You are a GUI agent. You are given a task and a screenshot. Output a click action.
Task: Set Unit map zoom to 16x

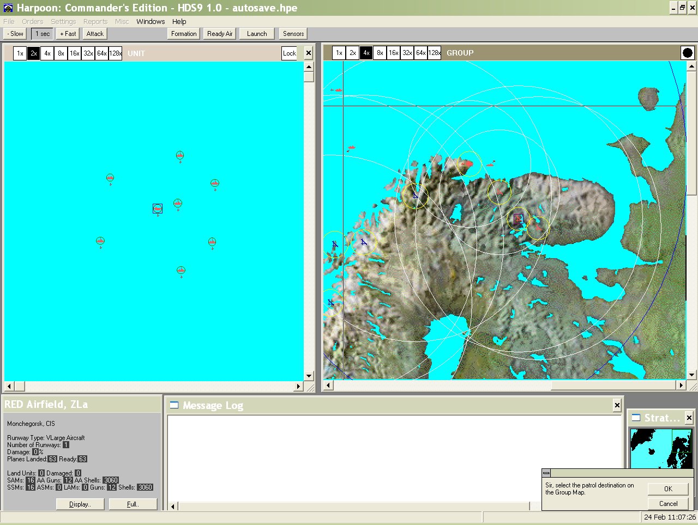coord(75,53)
